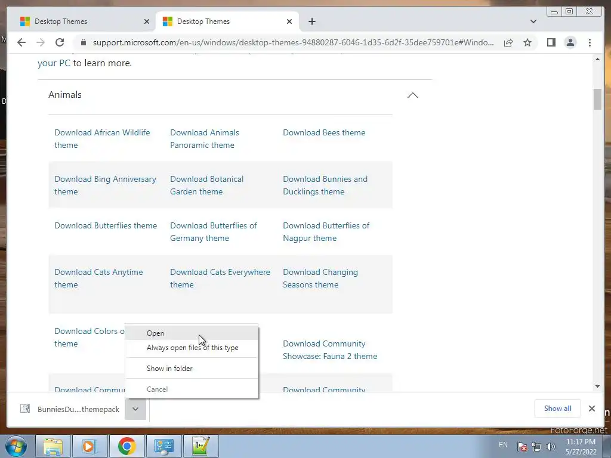The height and width of the screenshot is (458, 611).
Task: Click the scrollbar up arrow
Action: (x=597, y=59)
